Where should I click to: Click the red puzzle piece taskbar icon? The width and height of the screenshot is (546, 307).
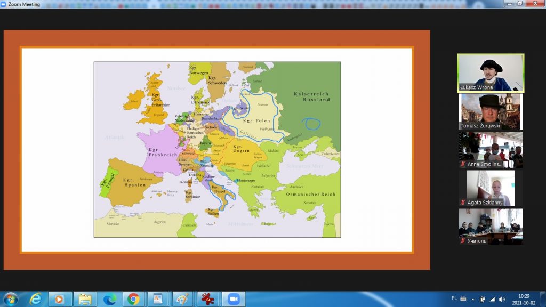(208, 299)
